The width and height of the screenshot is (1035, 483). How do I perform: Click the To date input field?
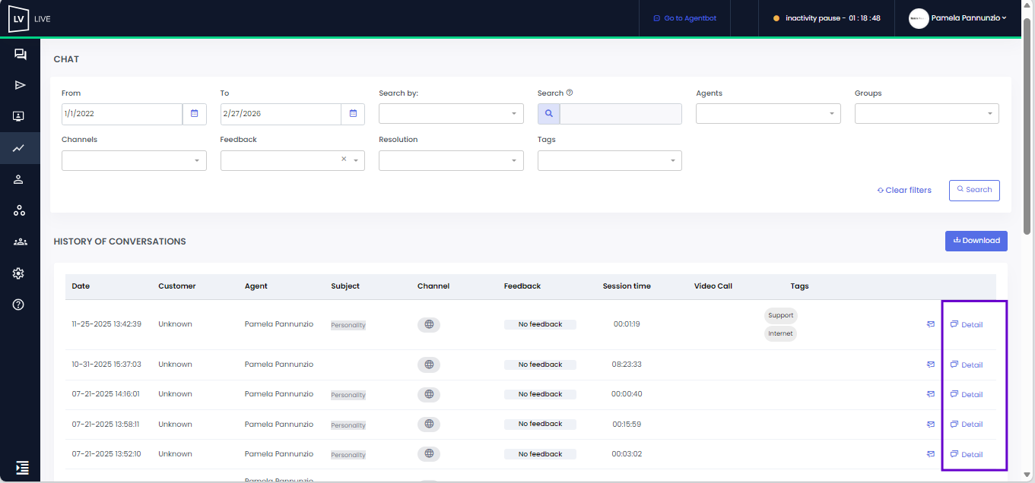(x=281, y=114)
